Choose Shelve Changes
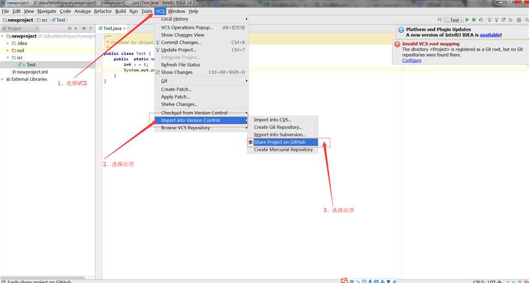Viewport: 529px width, 283px height. [x=201, y=104]
